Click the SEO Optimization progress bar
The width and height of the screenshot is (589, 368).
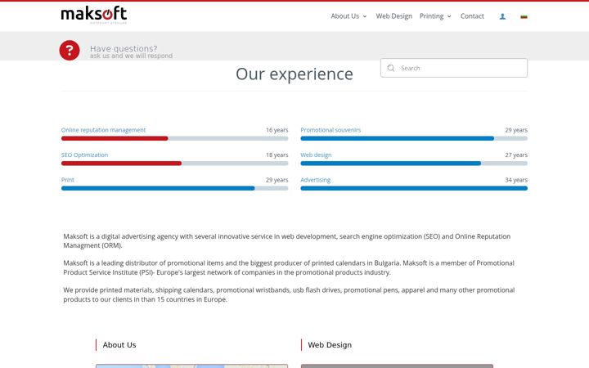(x=175, y=164)
